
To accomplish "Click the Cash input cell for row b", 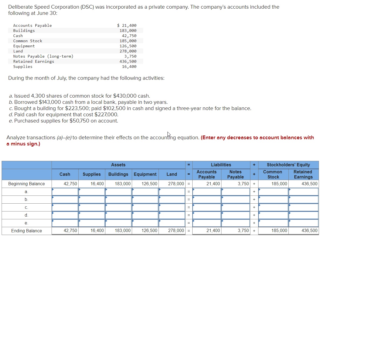I will click(65, 200).
